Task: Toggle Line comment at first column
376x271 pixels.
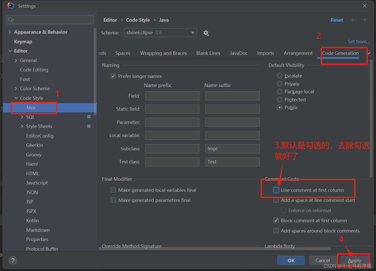Action: point(276,190)
